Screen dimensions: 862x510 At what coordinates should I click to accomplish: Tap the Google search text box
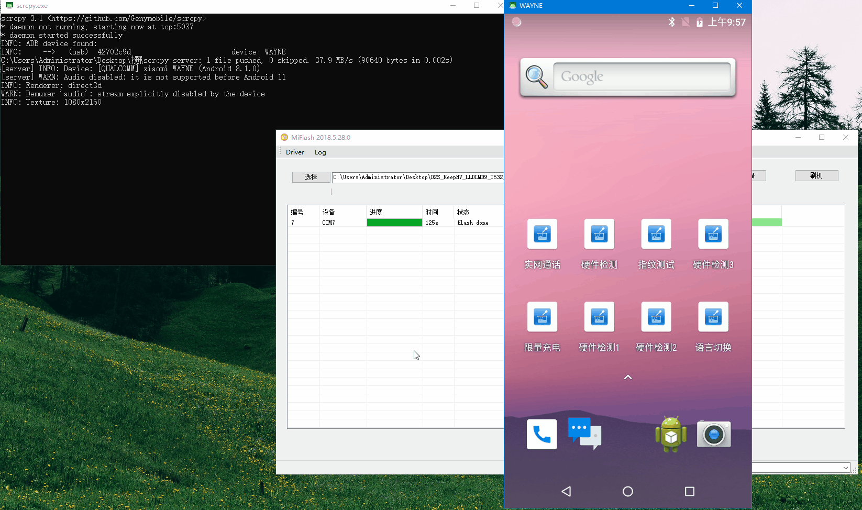[642, 77]
